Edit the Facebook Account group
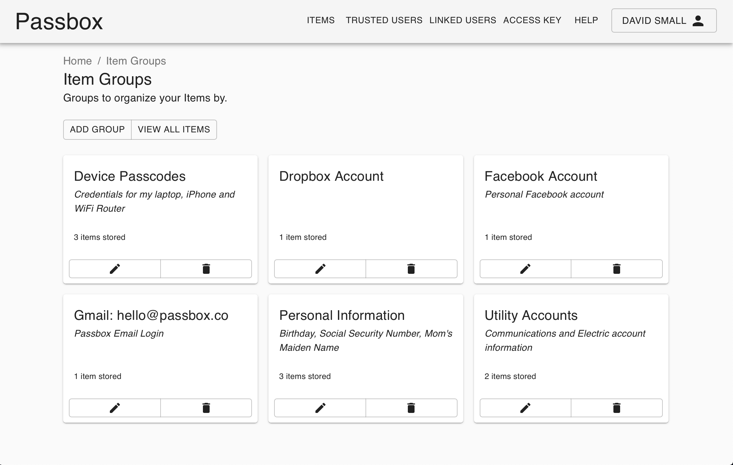 click(525, 269)
